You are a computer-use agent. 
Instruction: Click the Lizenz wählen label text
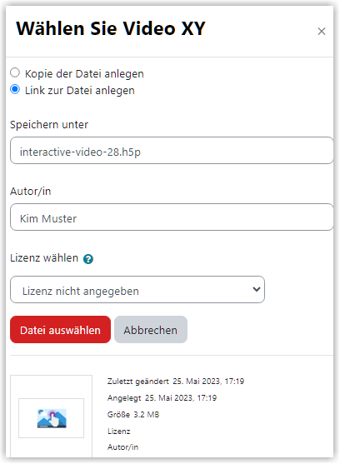(44, 258)
